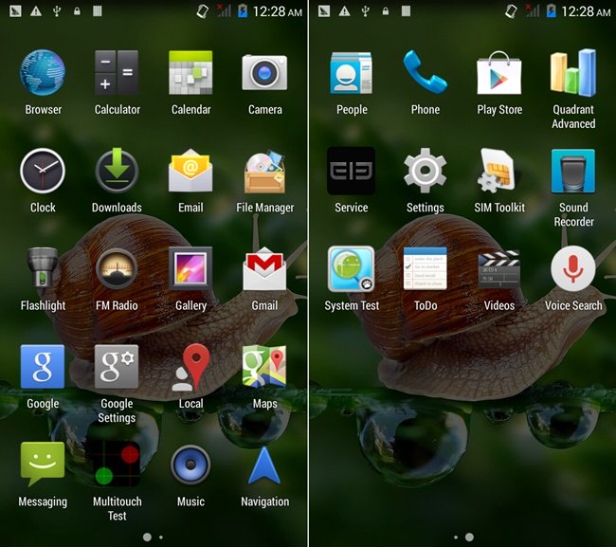The image size is (616, 547).
Task: Start the Navigation app
Action: (264, 465)
